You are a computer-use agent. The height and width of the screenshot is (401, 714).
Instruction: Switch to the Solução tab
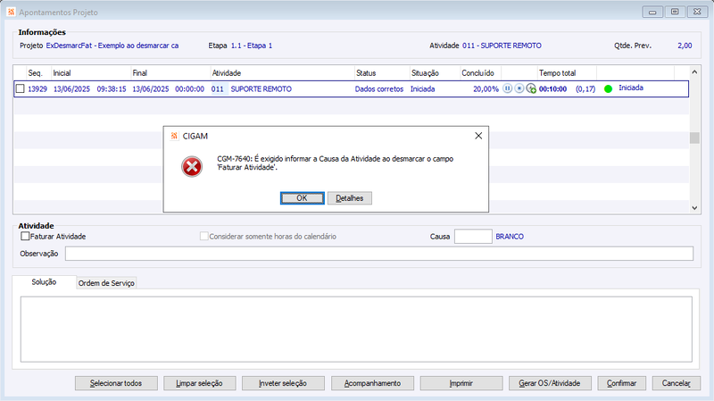44,282
